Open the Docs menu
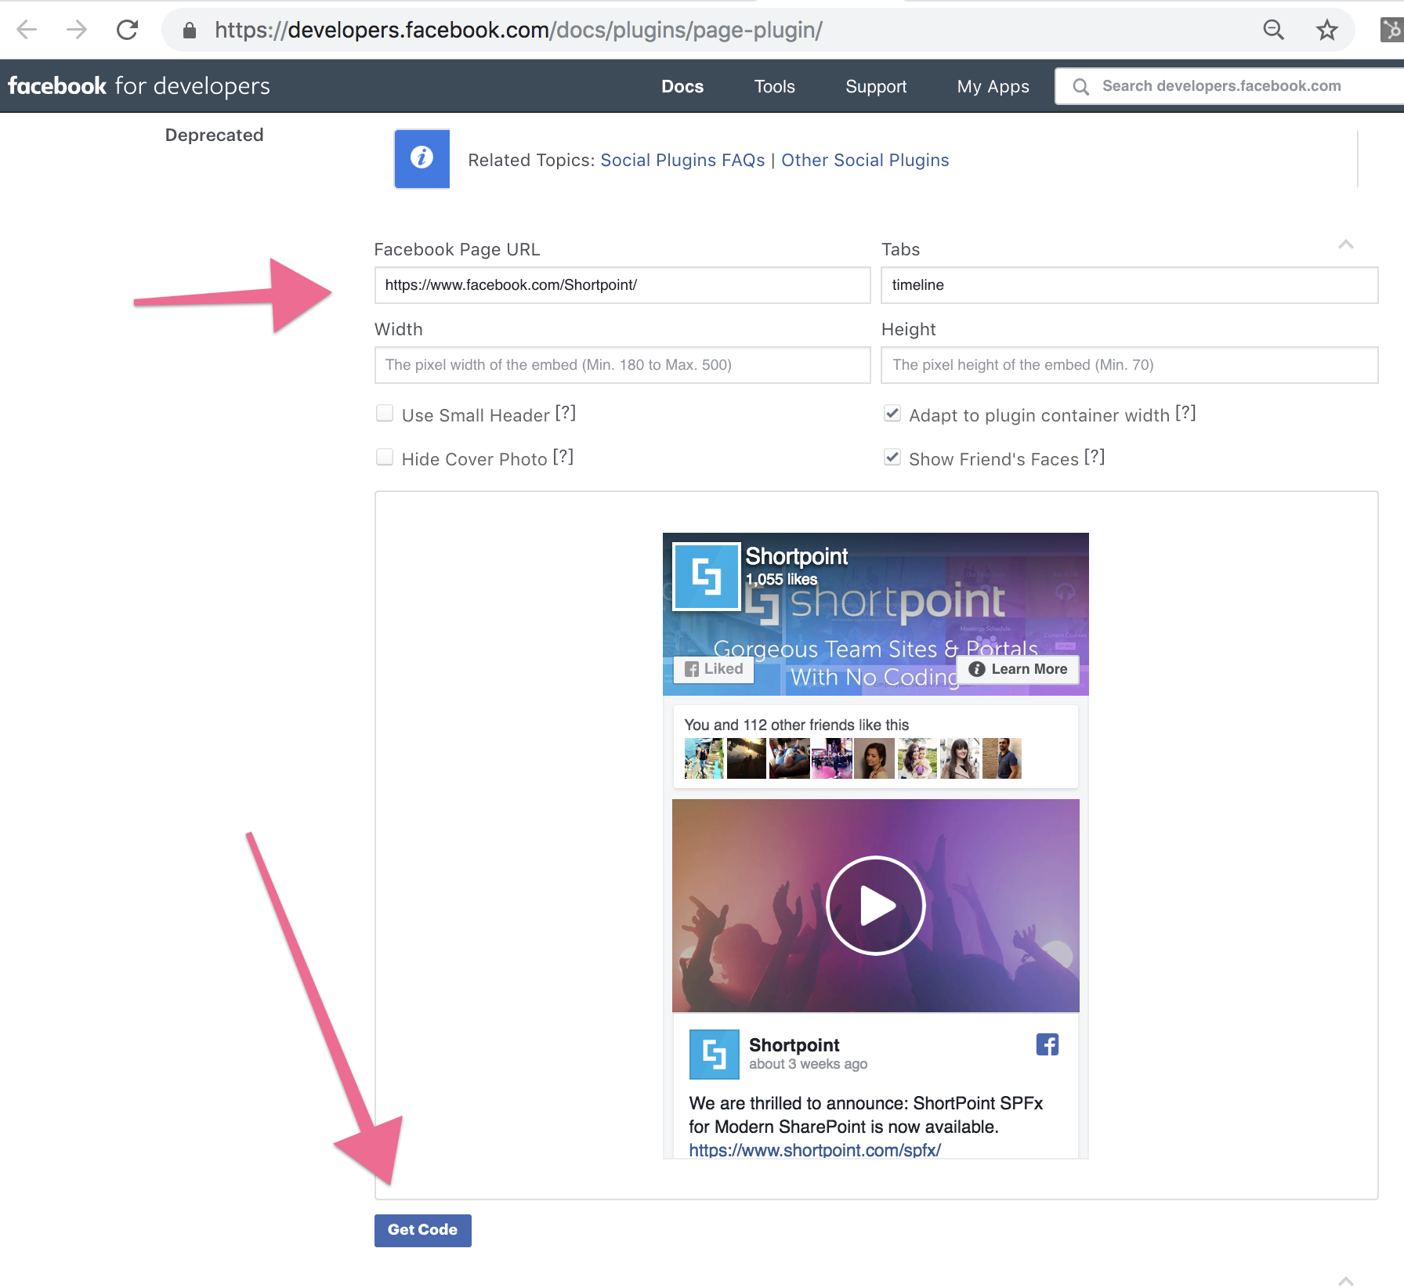The width and height of the screenshot is (1404, 1288). [x=682, y=86]
